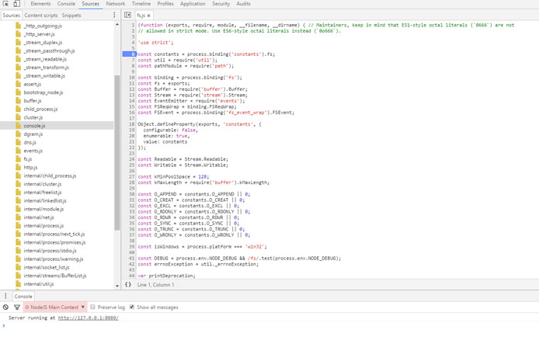Image resolution: width=539 pixels, height=344 pixels.
Task: Open the navigator three-dot more menu
Action: [114, 15]
